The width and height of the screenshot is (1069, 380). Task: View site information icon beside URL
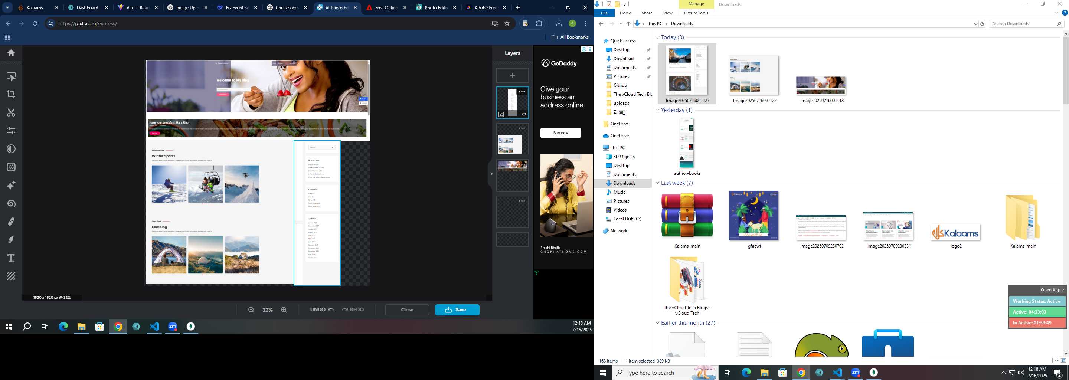(x=50, y=24)
